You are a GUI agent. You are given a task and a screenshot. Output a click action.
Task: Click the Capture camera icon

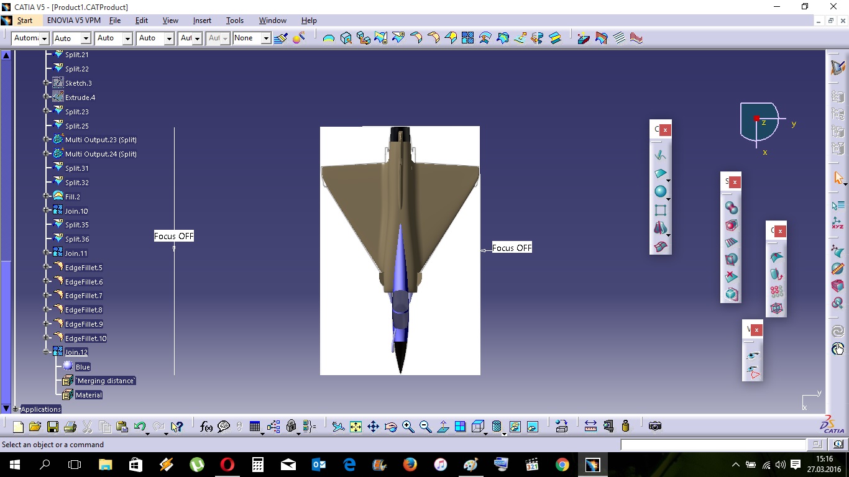point(654,426)
